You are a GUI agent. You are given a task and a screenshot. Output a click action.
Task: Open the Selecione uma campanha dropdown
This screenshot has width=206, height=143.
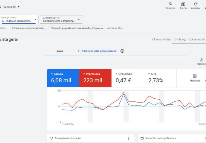[61, 19]
